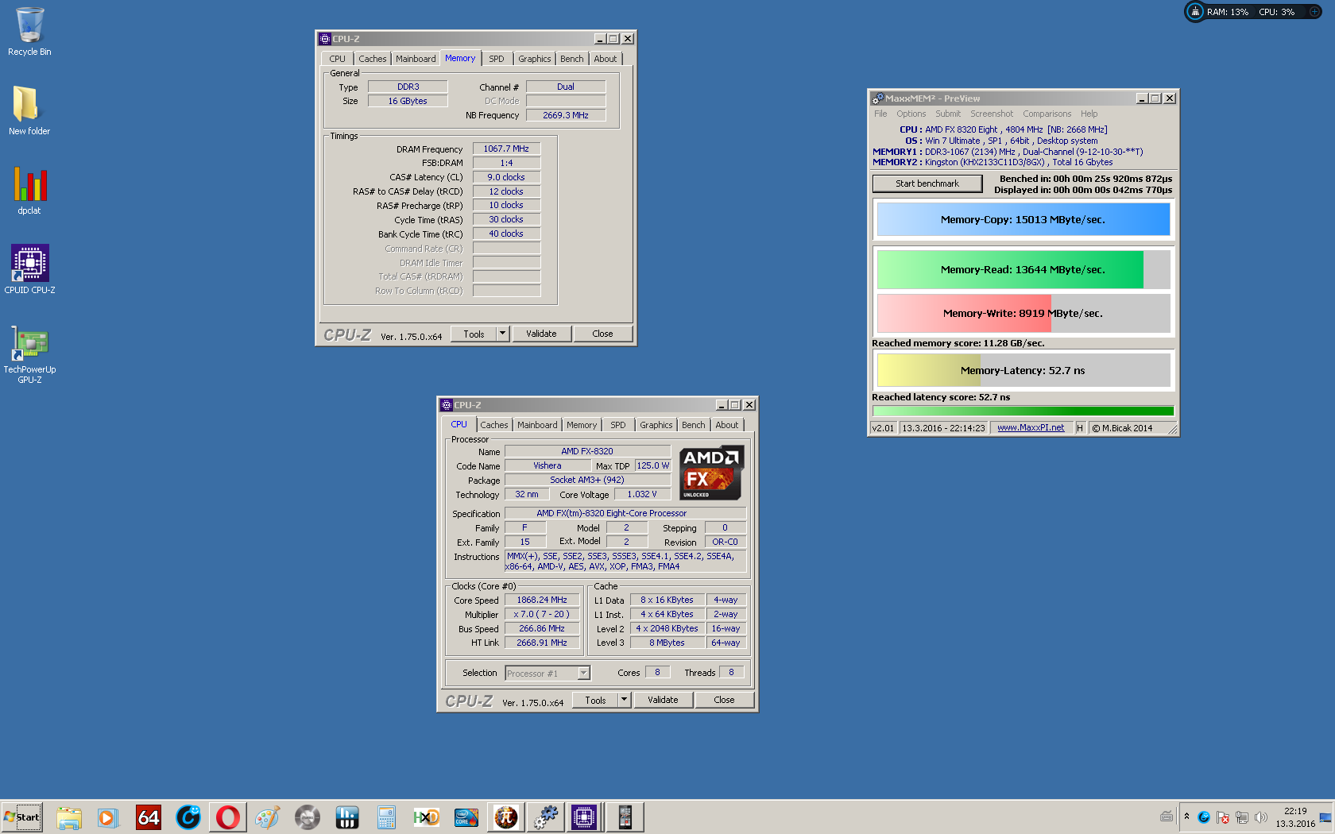Screen dimensions: 1335x834
Task: Click the RAM/CPU gadget penguin icon
Action: [x=1195, y=12]
